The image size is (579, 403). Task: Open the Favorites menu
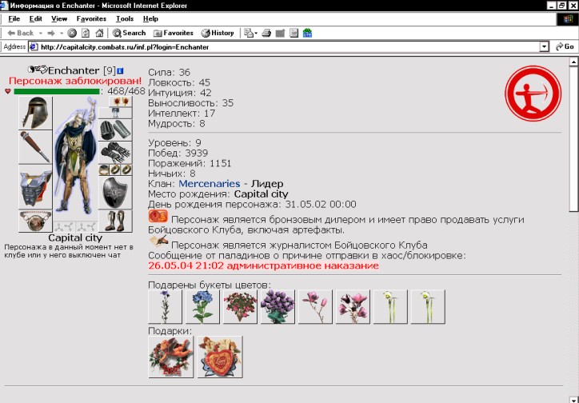[91, 19]
